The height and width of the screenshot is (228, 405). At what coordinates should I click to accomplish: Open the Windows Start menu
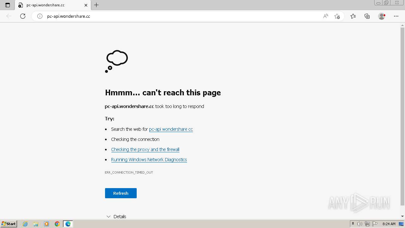pos(9,224)
